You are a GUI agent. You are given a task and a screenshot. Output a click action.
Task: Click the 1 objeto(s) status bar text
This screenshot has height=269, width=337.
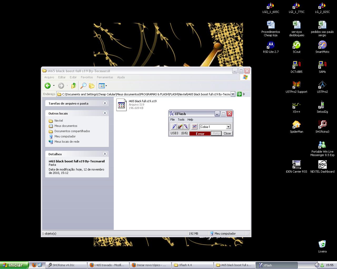pos(49,233)
